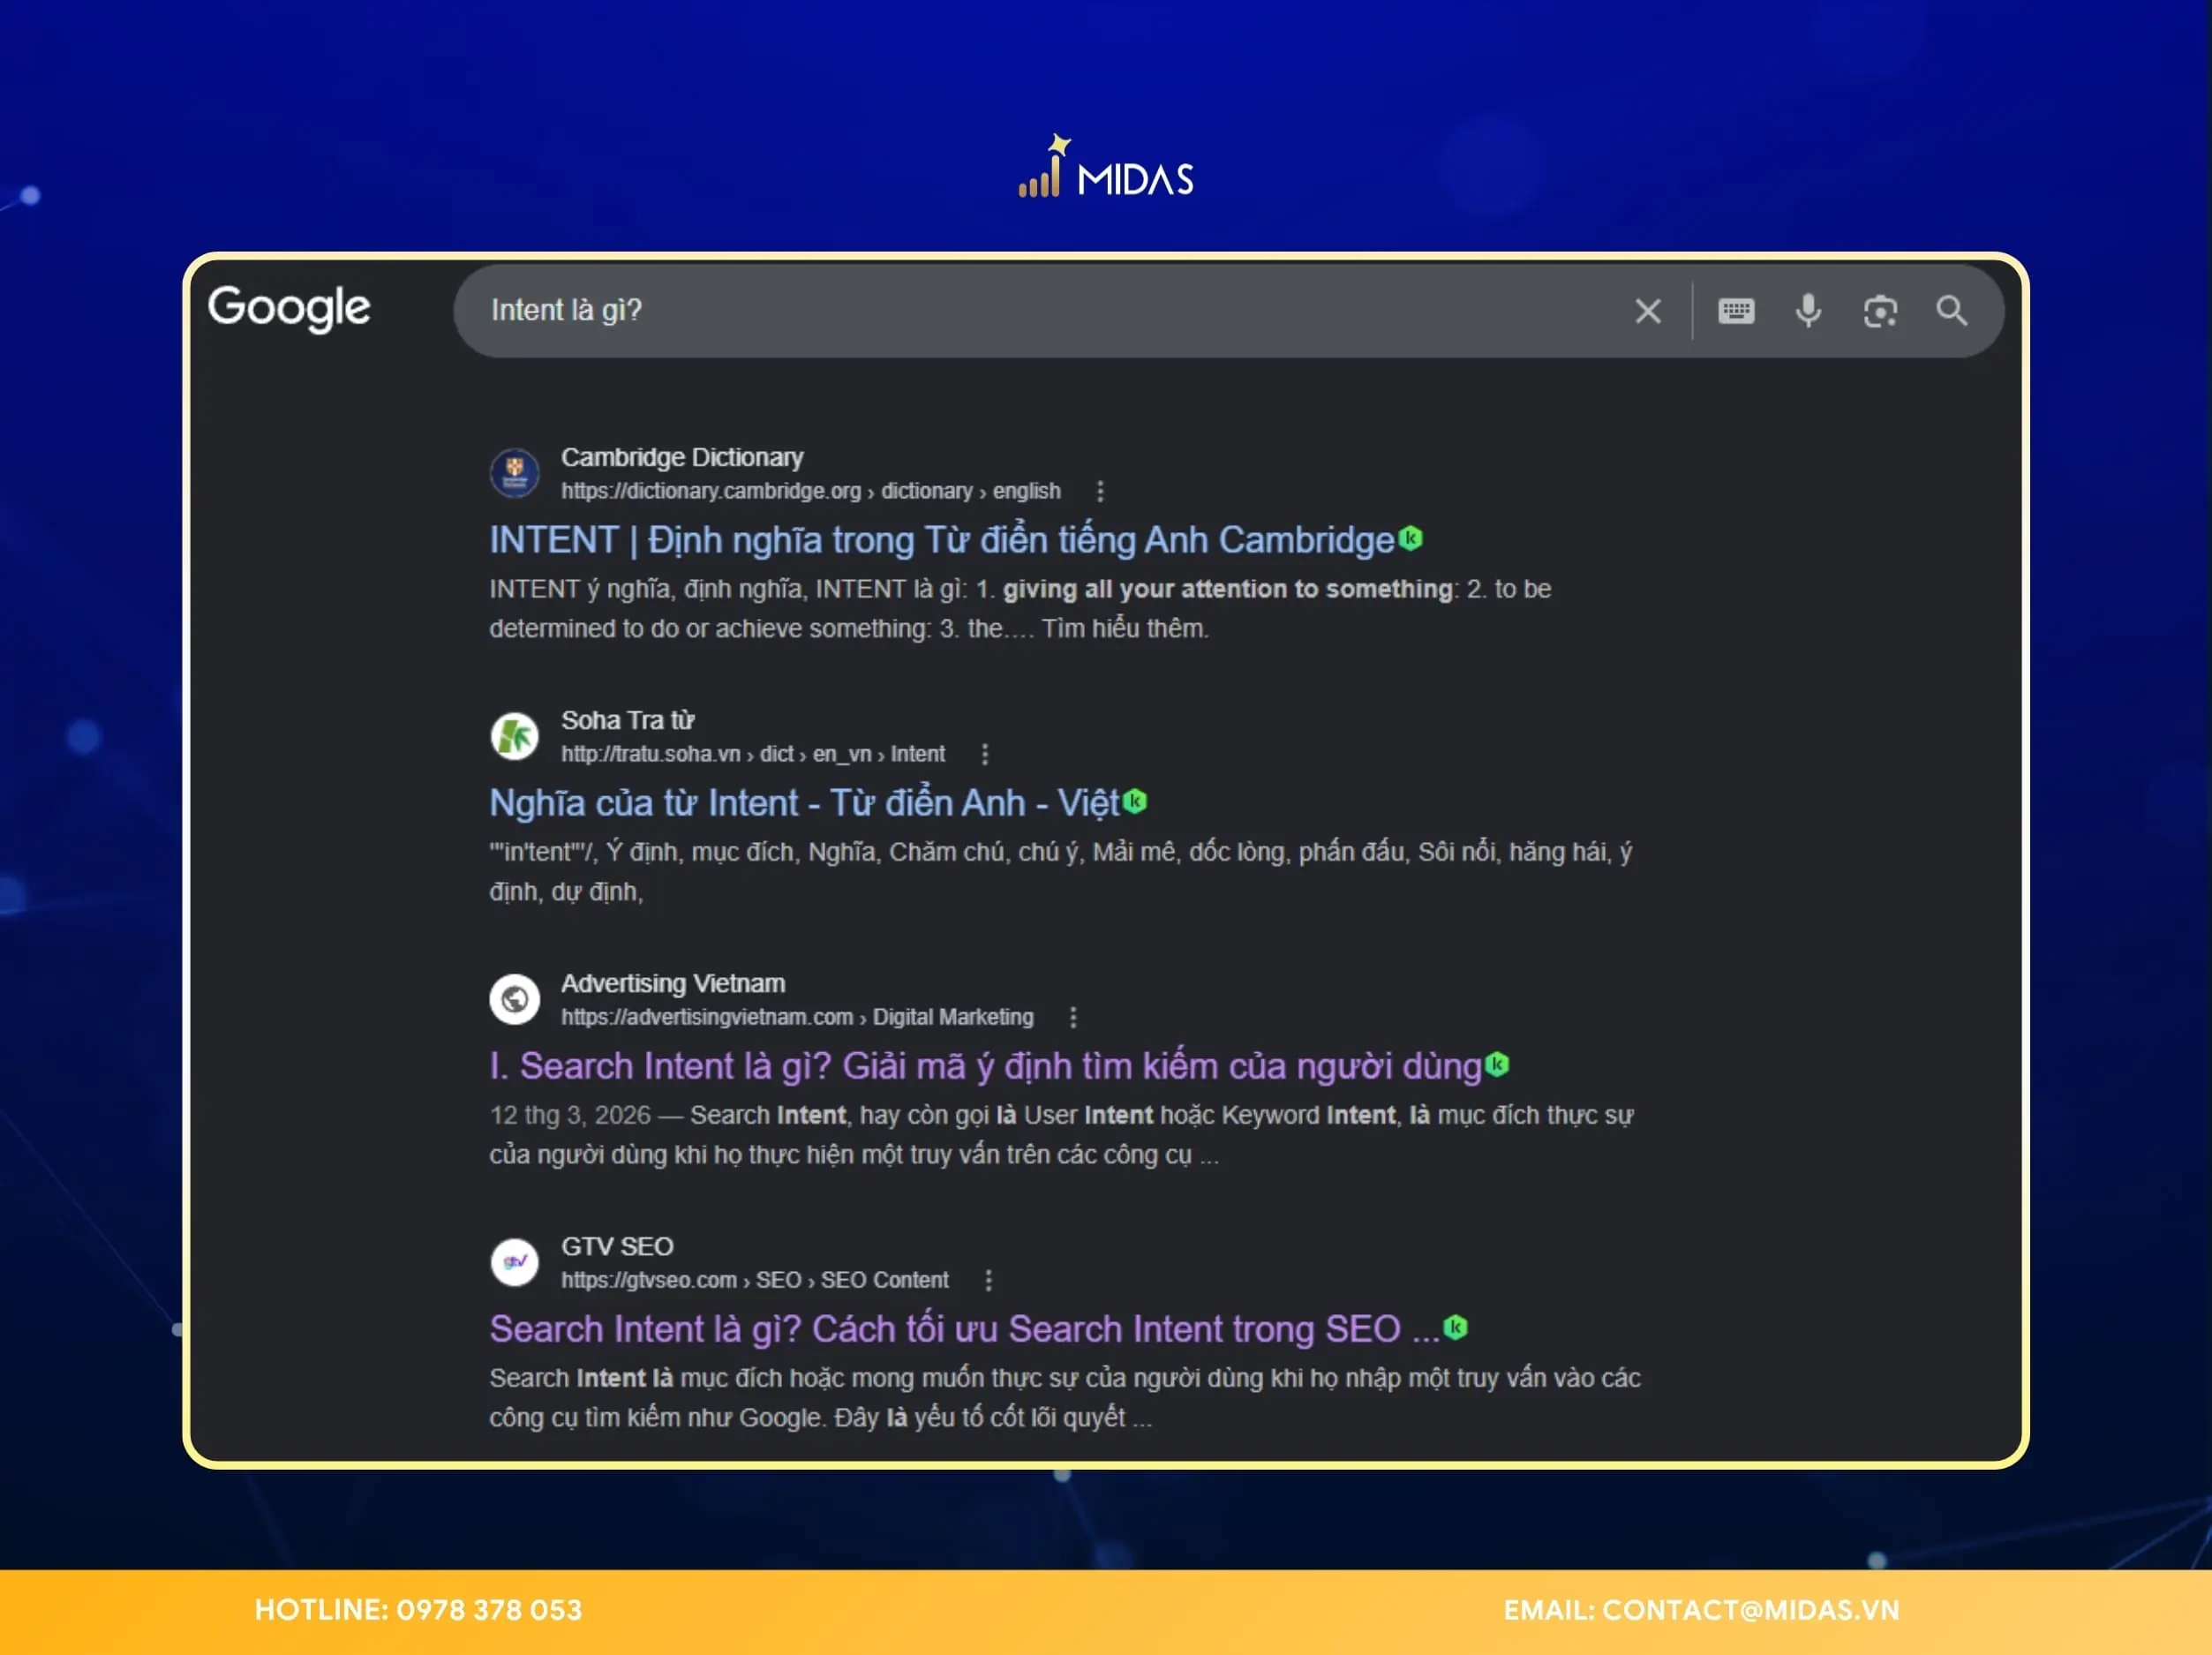Click Advertising Vietnam globe favicon

pos(514,999)
